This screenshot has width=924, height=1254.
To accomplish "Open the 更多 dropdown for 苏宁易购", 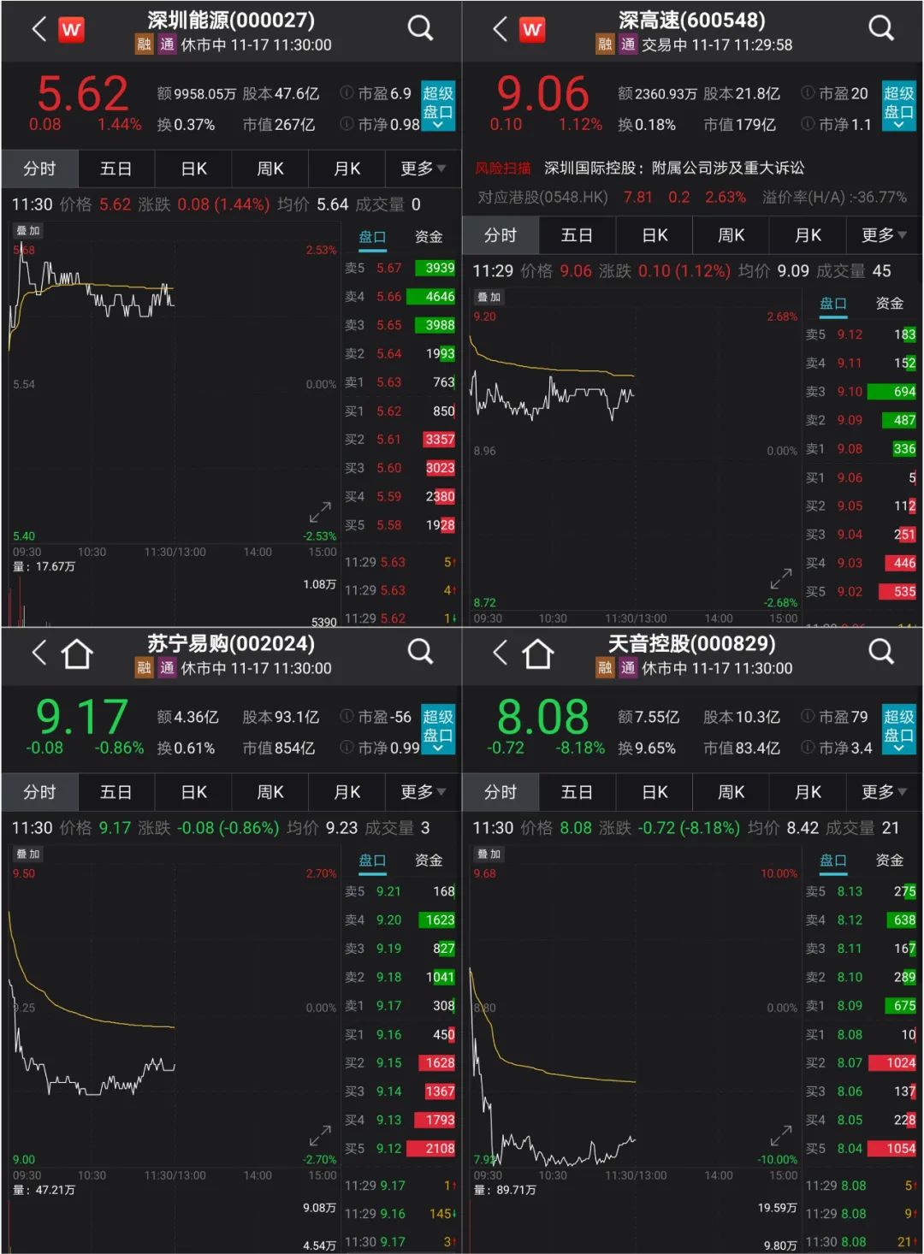I will tap(421, 792).
